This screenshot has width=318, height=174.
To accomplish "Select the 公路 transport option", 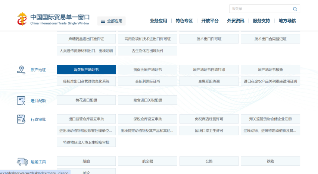I will click(x=209, y=161).
